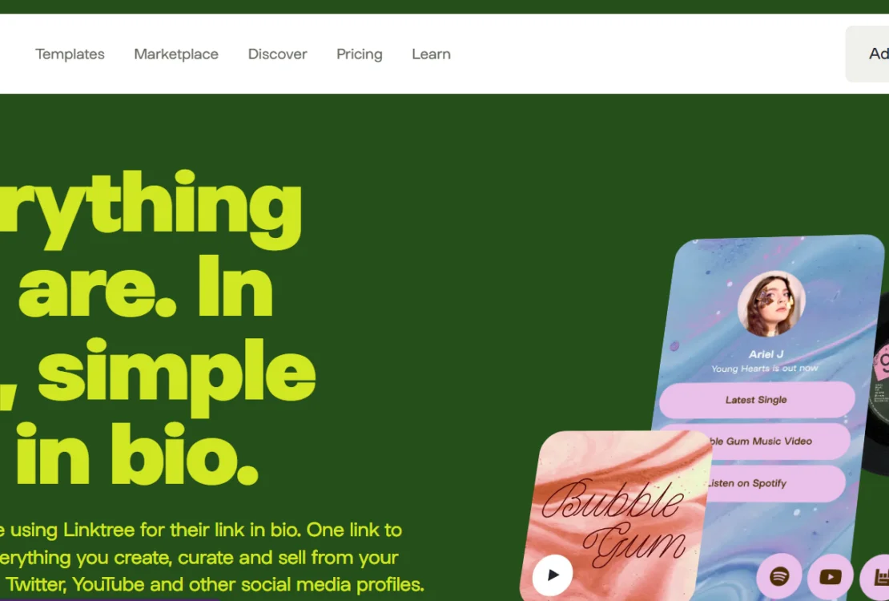Click the 'Young Hearts is out now' text

click(x=764, y=369)
